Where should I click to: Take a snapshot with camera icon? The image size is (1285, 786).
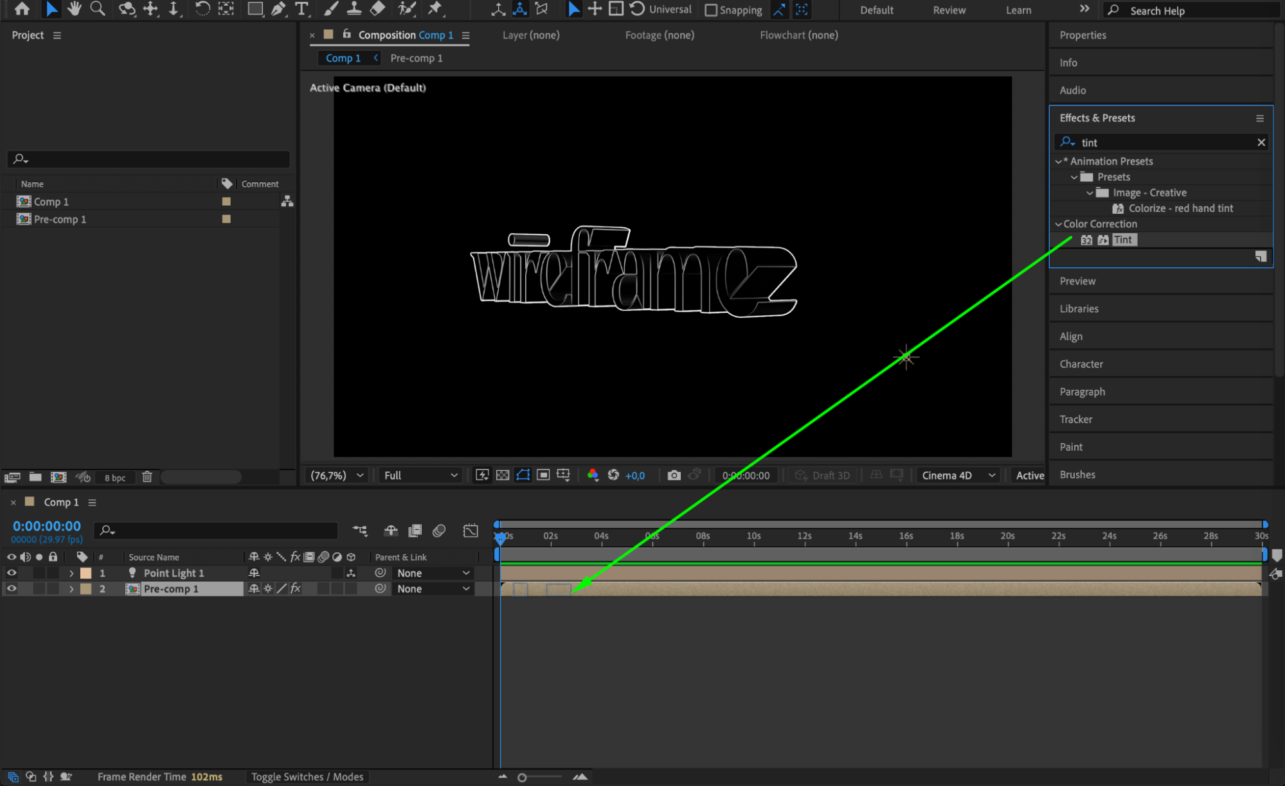click(674, 475)
